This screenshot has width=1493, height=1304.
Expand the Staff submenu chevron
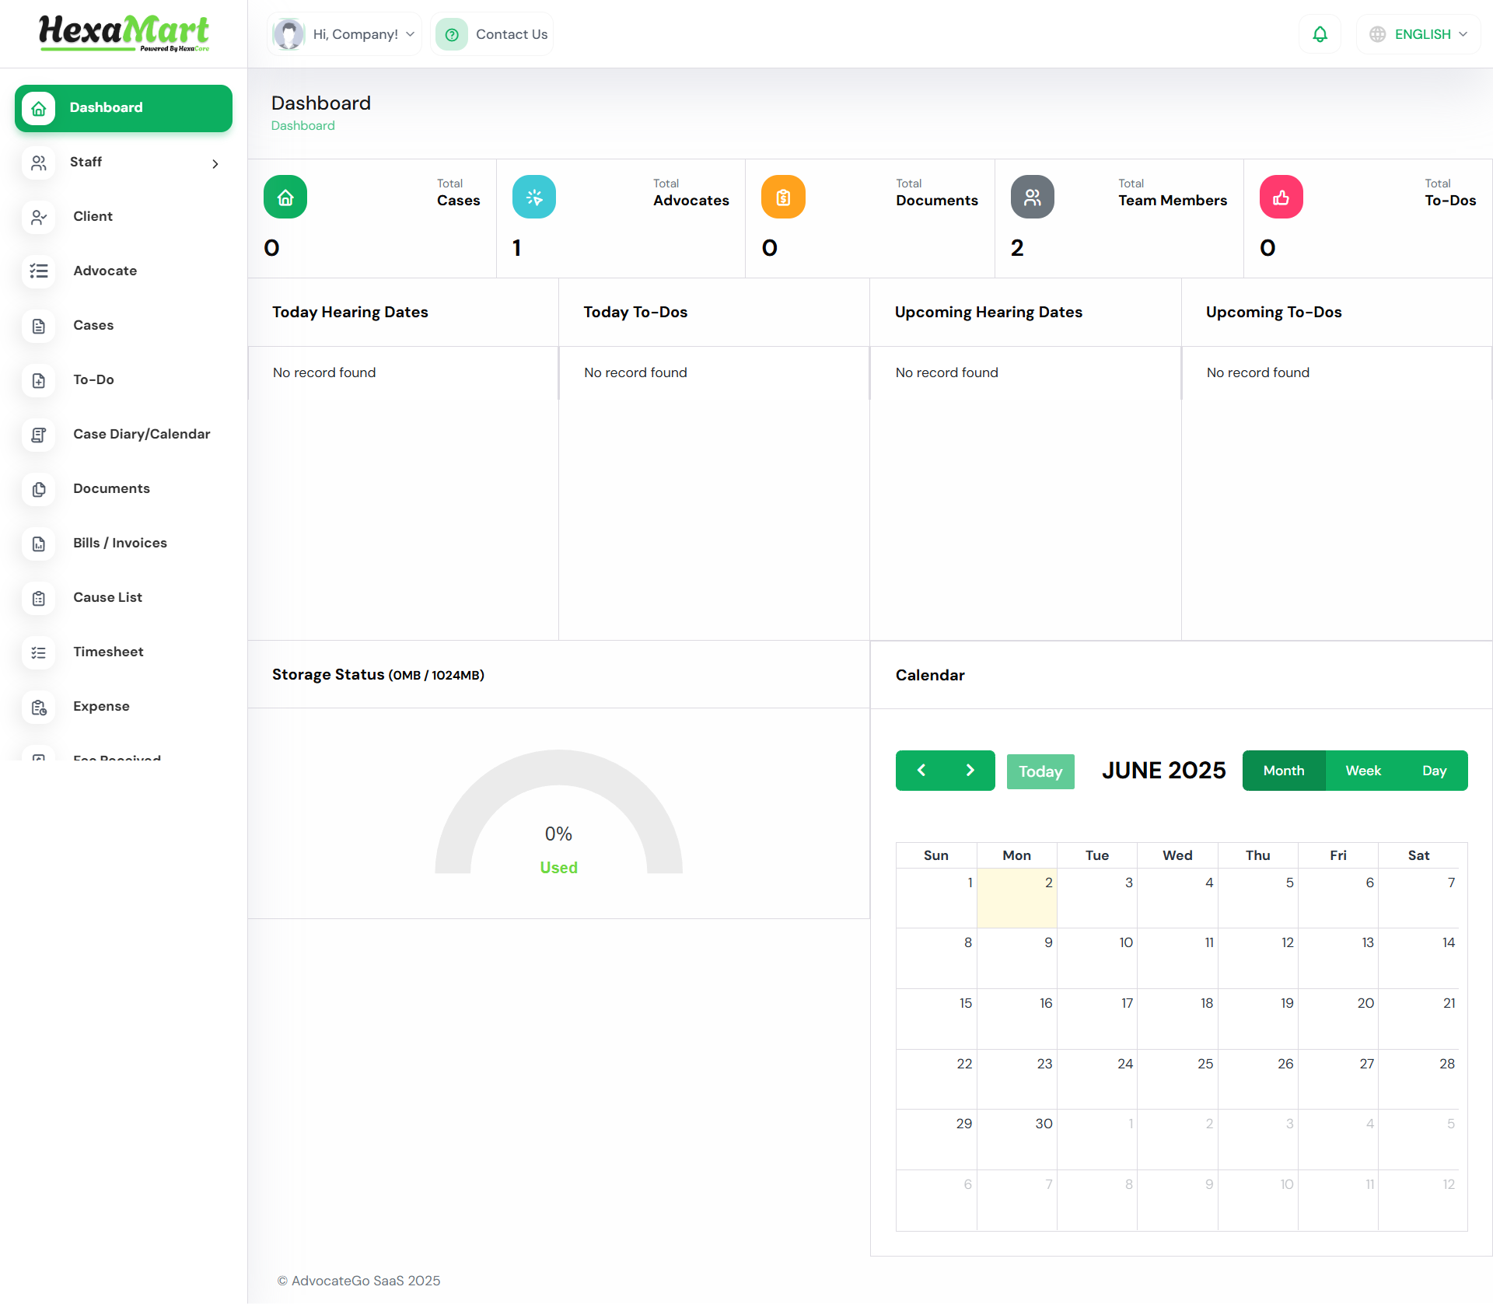215,163
